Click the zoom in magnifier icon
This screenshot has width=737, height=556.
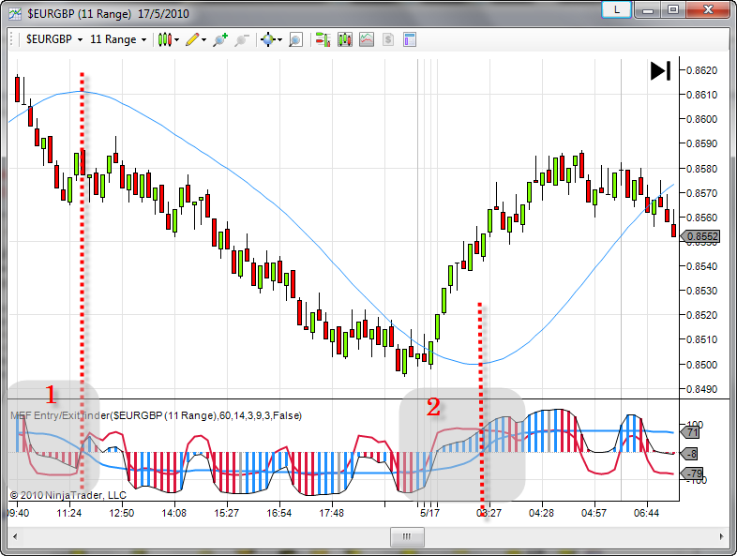[220, 40]
